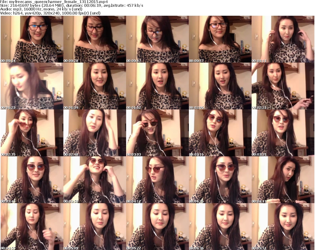Image resolution: width=315 pixels, height=250 pixels.
Task: Choose the preview frame at 00:04:26
Action: [220, 180]
